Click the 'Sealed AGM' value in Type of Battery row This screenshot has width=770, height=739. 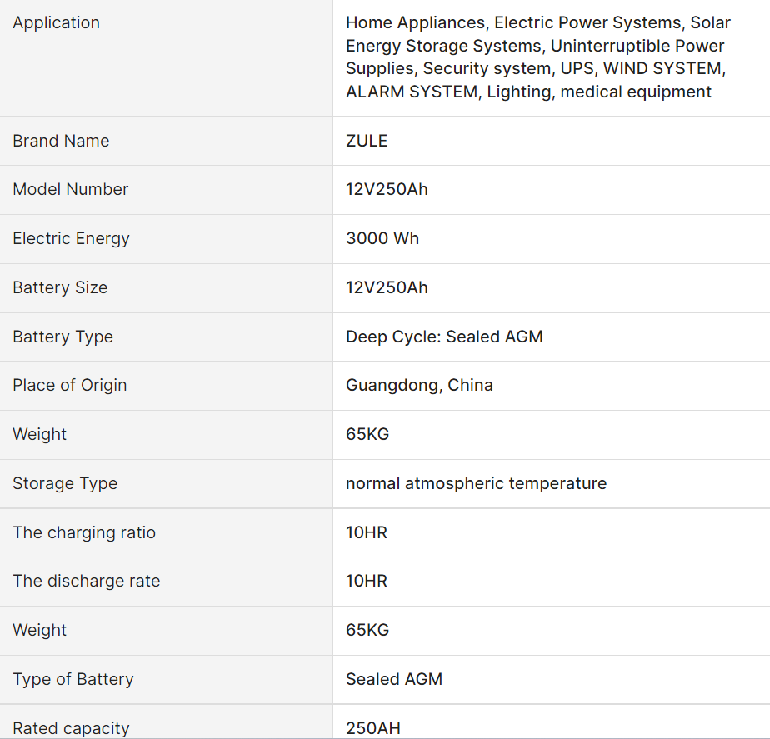[x=394, y=679]
